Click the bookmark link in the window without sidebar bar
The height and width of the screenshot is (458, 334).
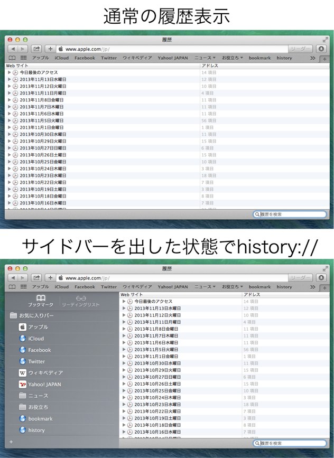click(x=260, y=58)
